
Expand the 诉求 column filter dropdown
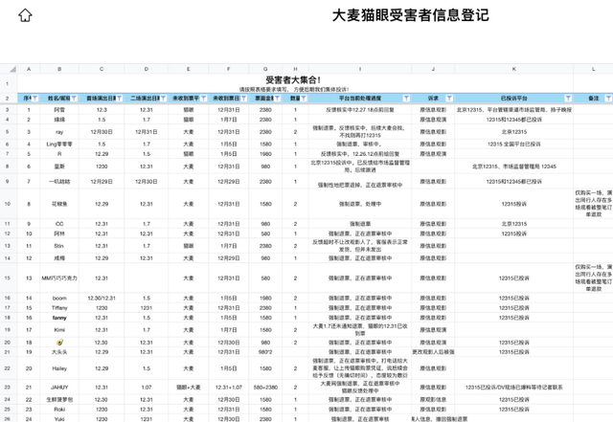click(x=449, y=98)
